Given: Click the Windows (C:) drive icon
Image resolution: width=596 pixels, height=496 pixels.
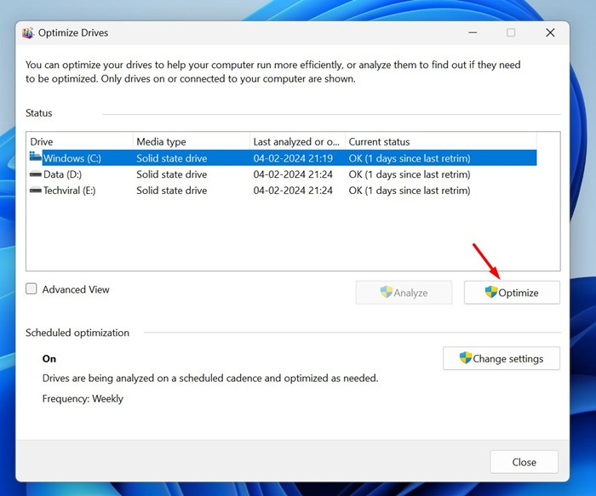Looking at the screenshot, I should pos(36,157).
